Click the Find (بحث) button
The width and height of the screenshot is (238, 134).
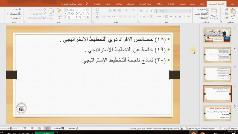(17, 10)
